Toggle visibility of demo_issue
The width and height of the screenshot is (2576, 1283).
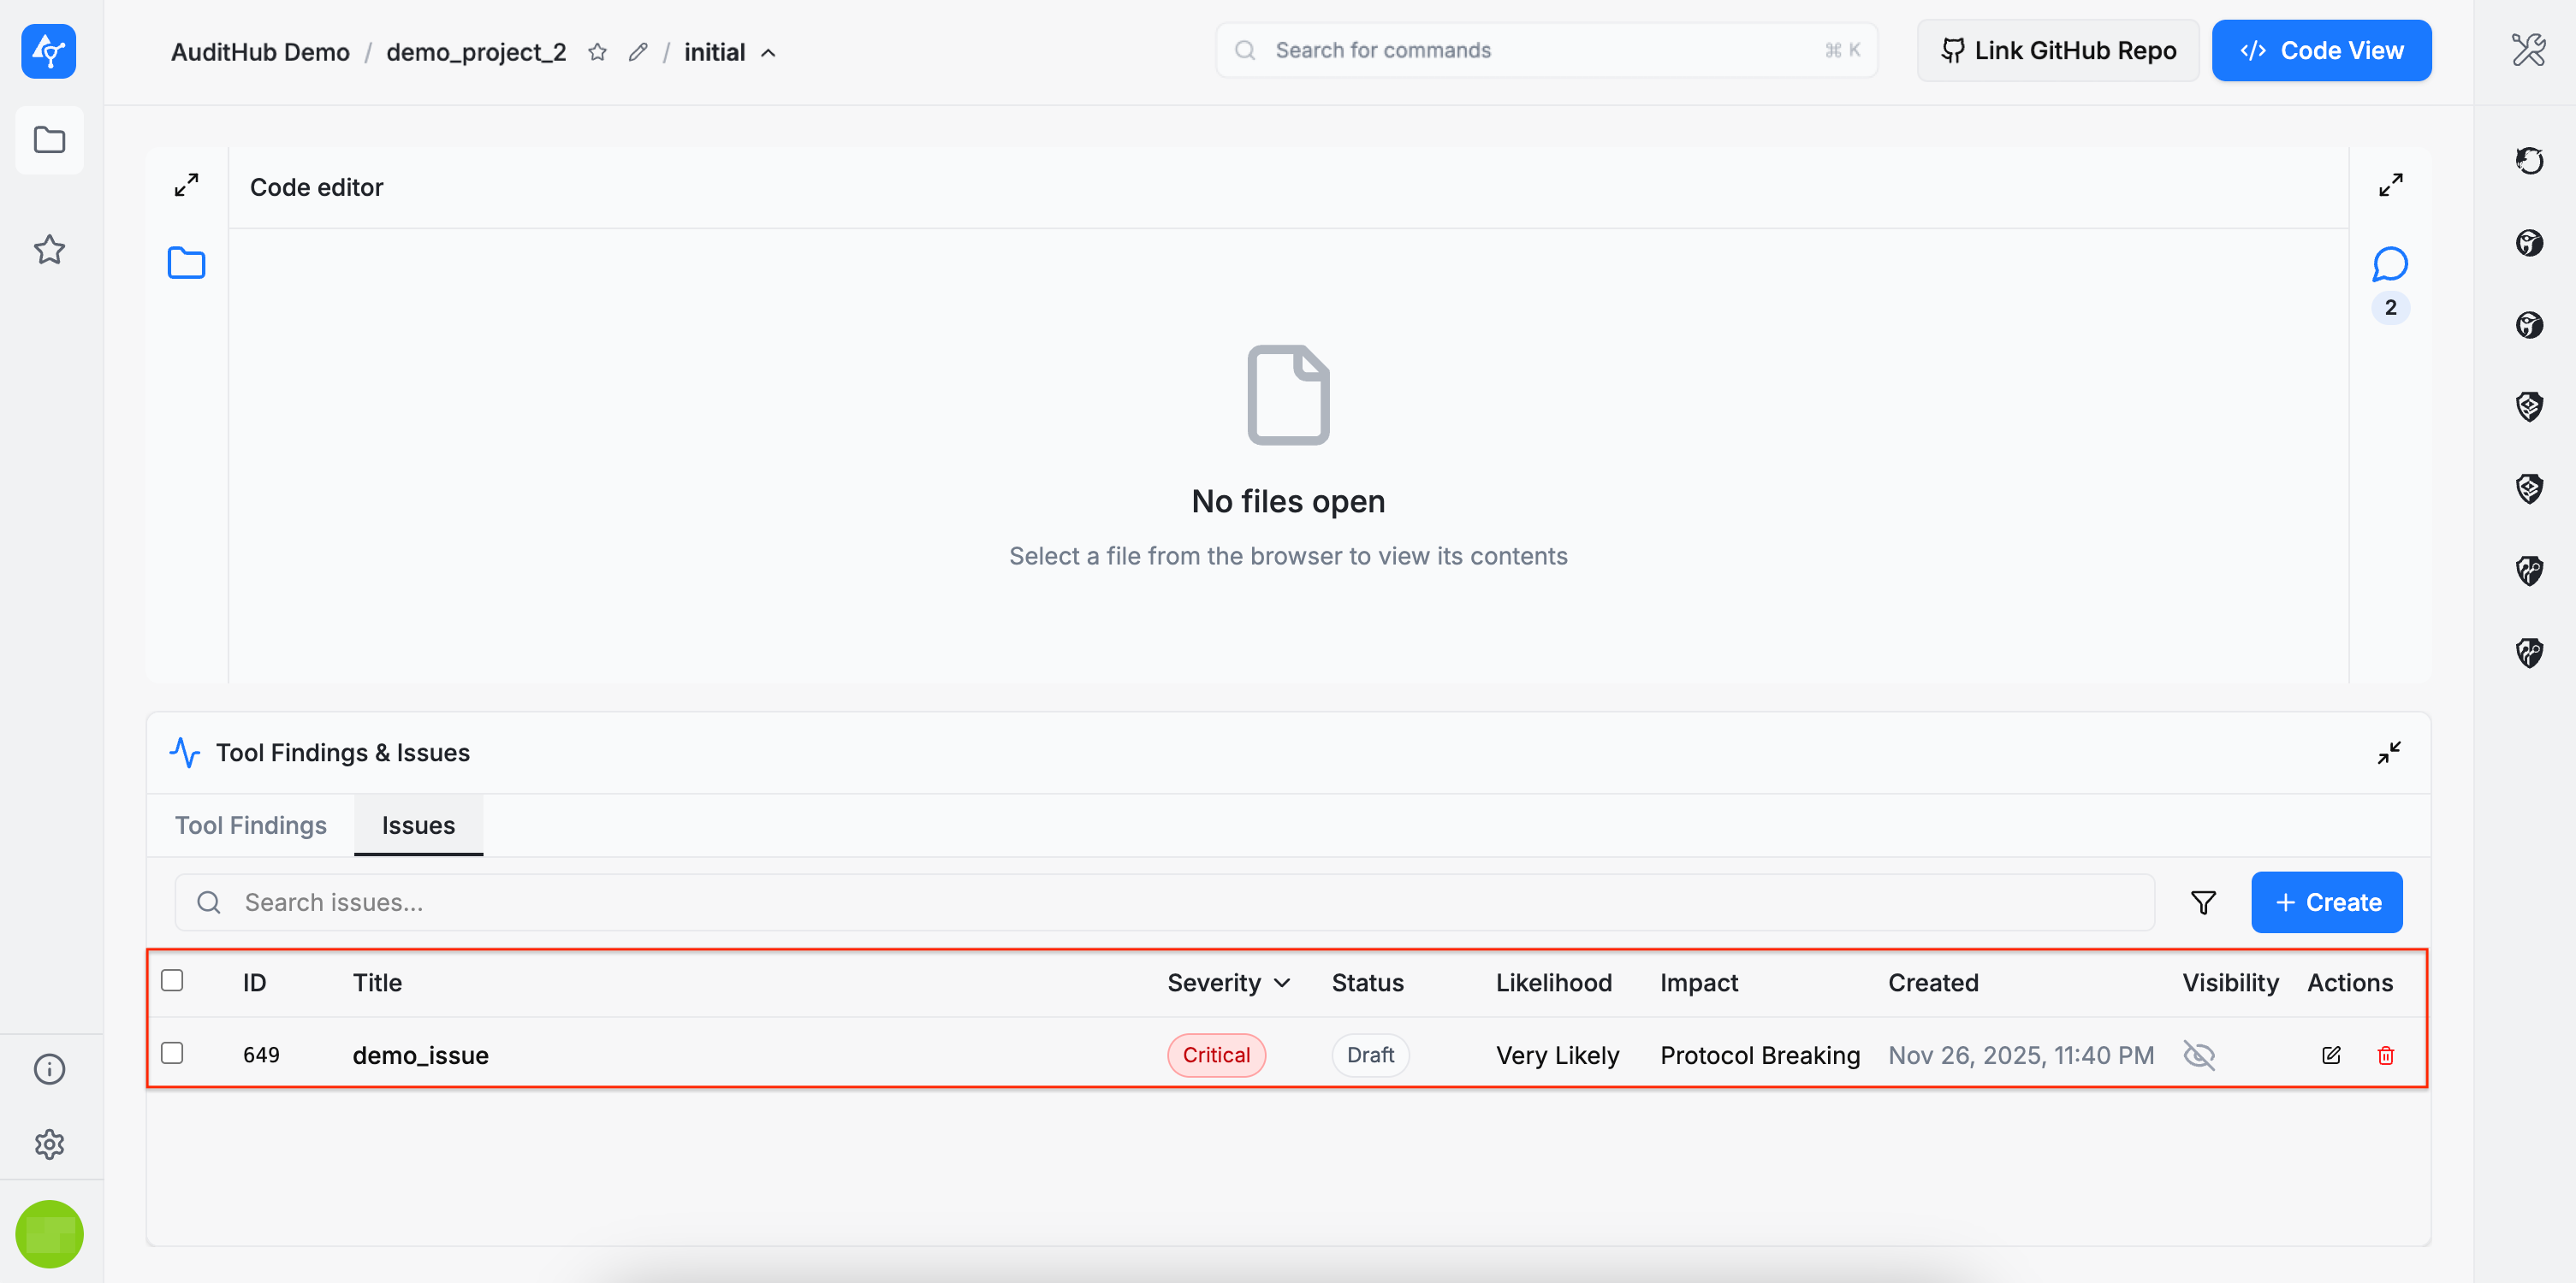pyautogui.click(x=2199, y=1055)
